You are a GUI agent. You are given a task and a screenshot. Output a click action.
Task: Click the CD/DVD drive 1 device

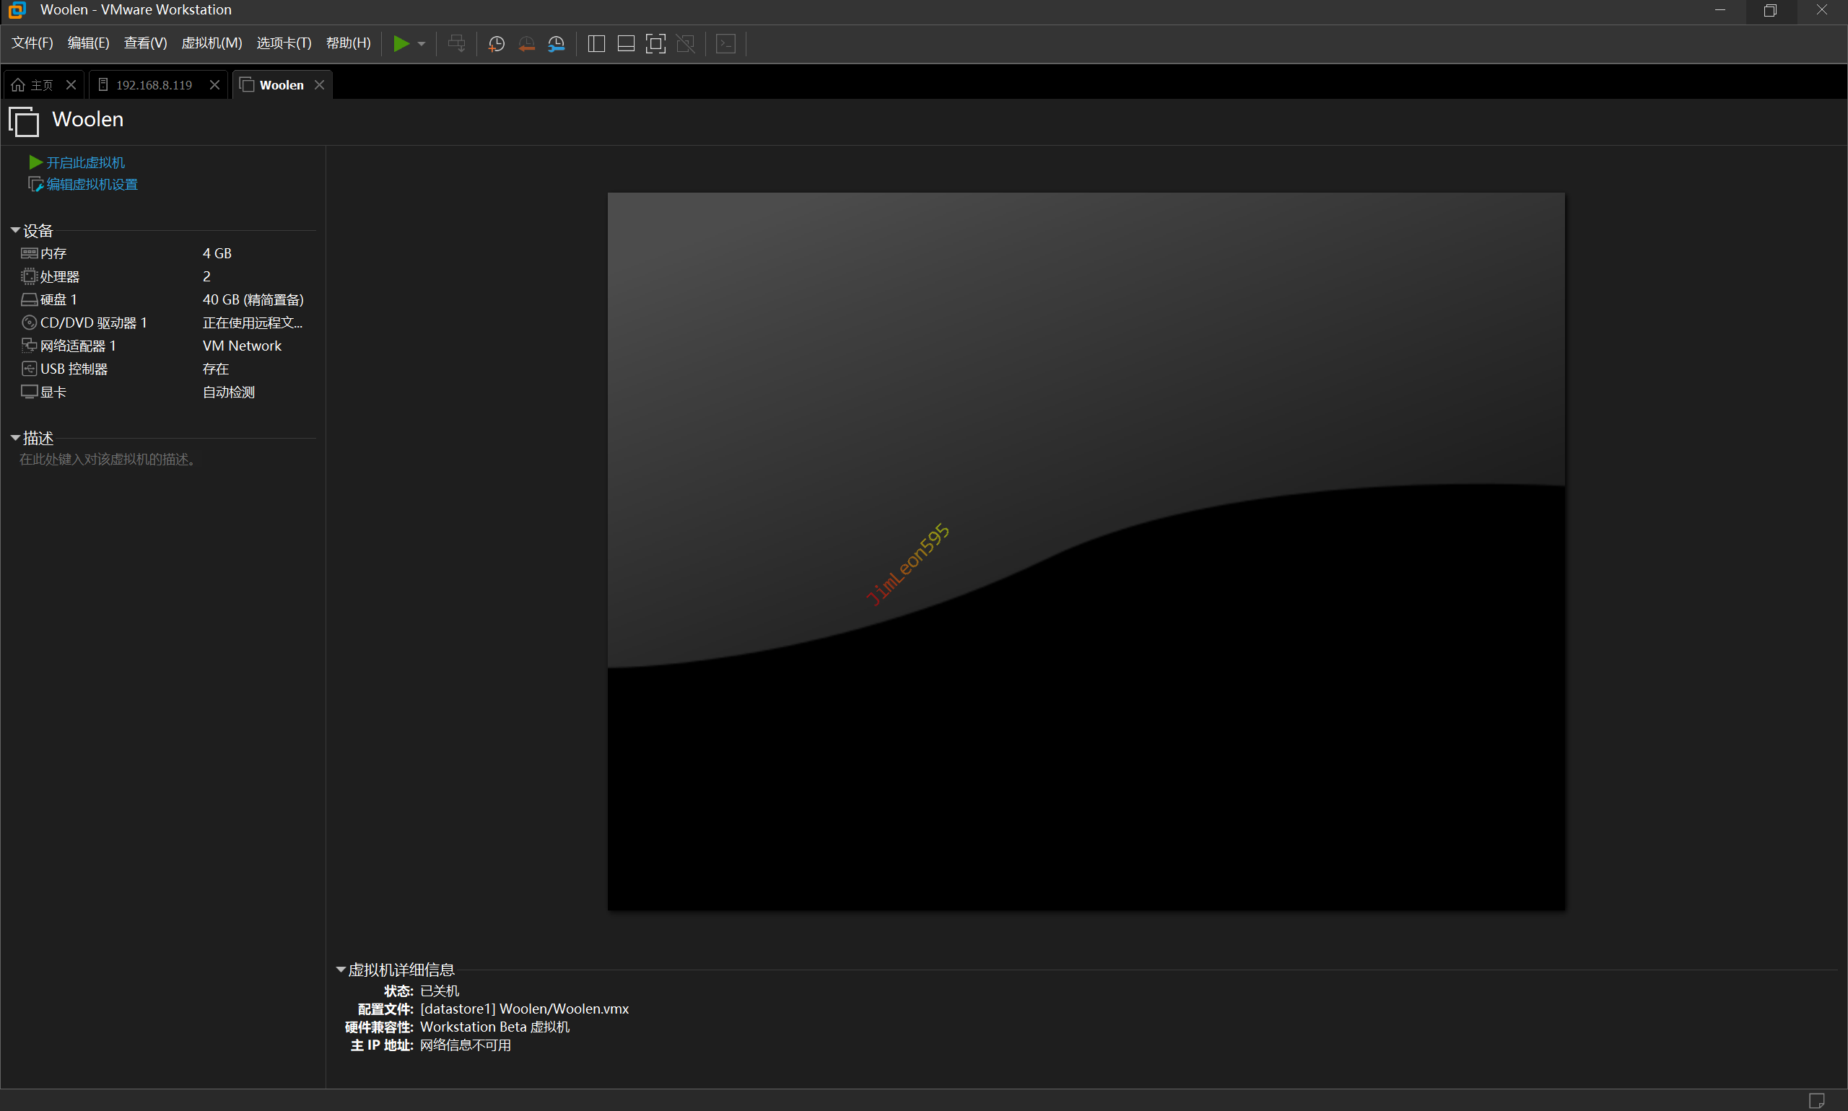[x=93, y=322]
